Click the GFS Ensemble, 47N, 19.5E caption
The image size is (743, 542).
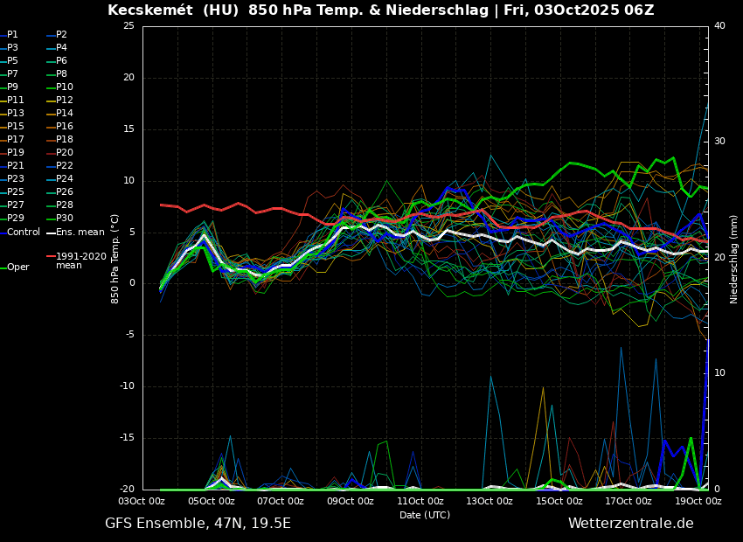(198, 524)
